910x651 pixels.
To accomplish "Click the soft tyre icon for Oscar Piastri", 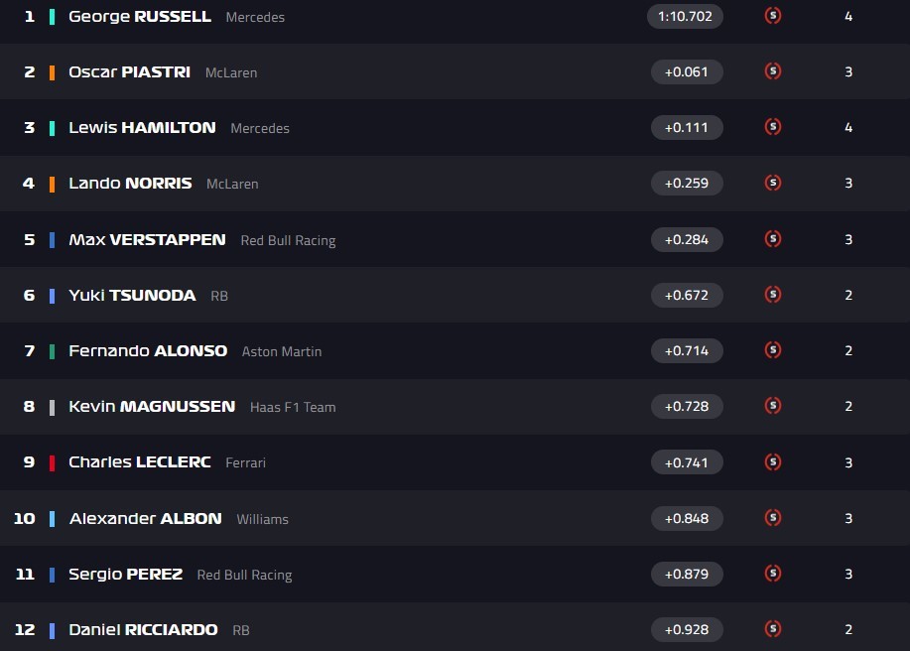I will click(772, 71).
